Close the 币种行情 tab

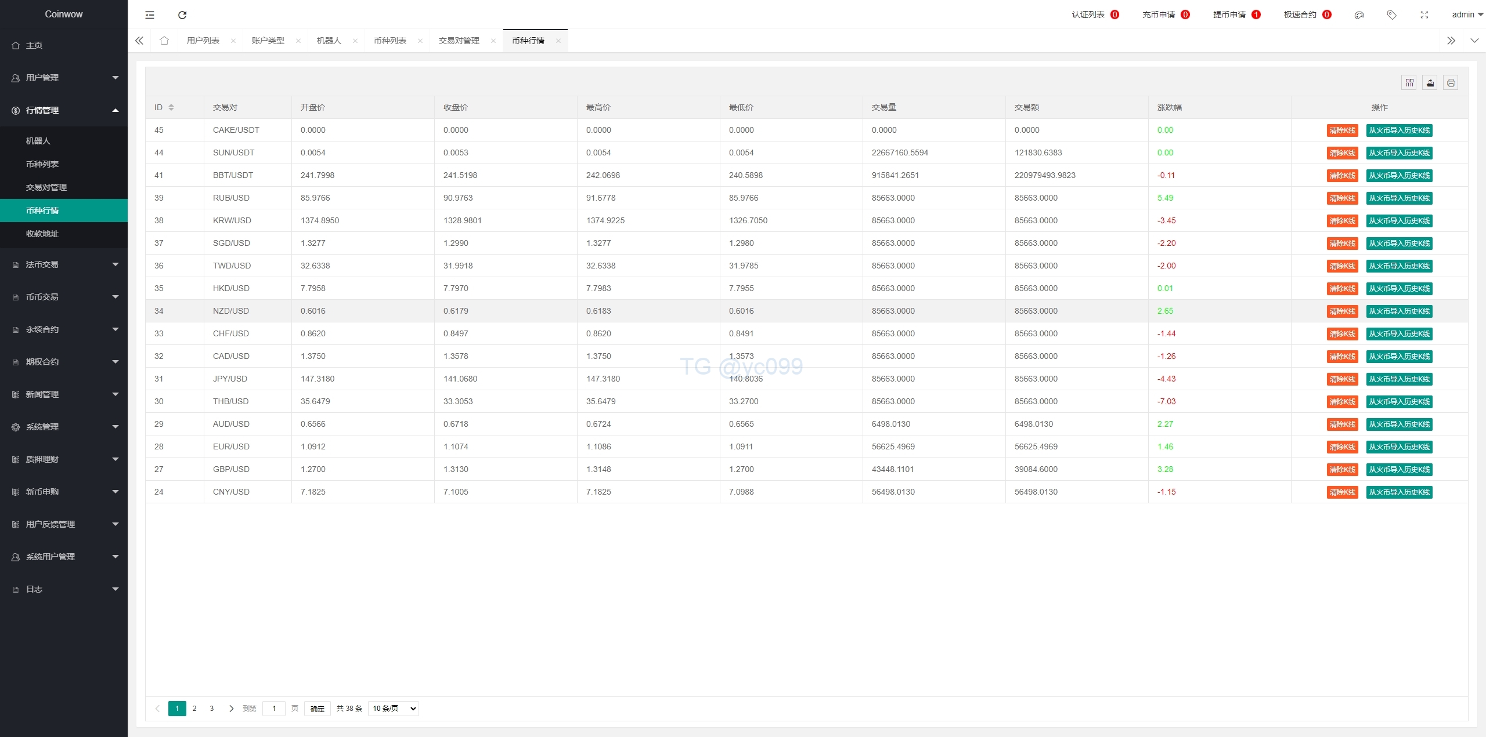pos(558,41)
